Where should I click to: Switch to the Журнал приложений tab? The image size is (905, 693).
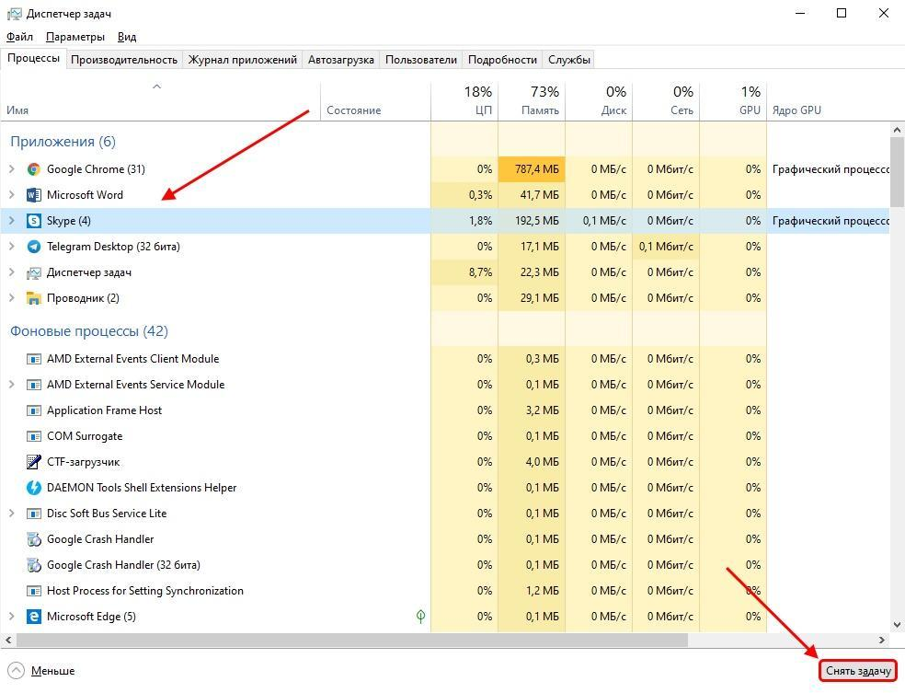point(243,60)
